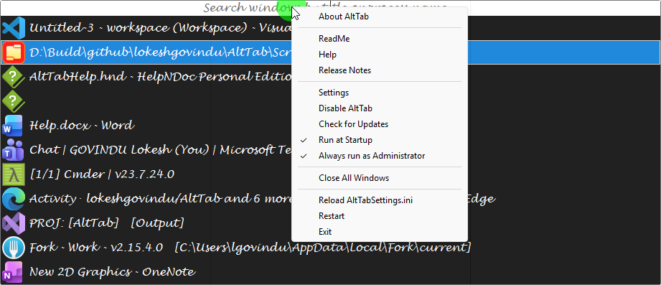Click the Visual Studio Code window icon
Screen dimensions: 661x285
pos(14,28)
